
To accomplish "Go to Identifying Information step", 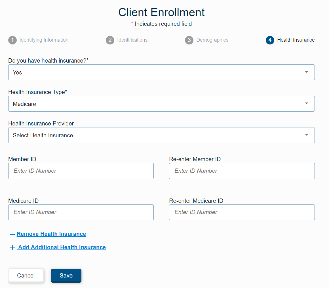I will click(44, 40).
